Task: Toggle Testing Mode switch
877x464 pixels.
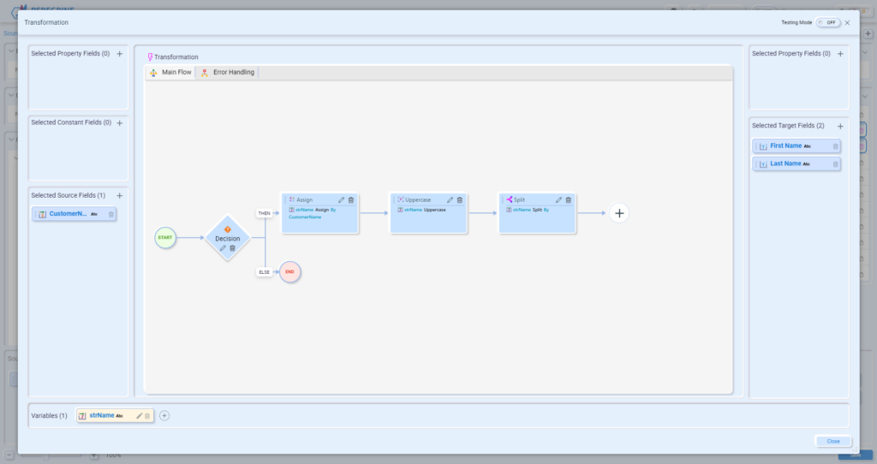Action: 827,22
